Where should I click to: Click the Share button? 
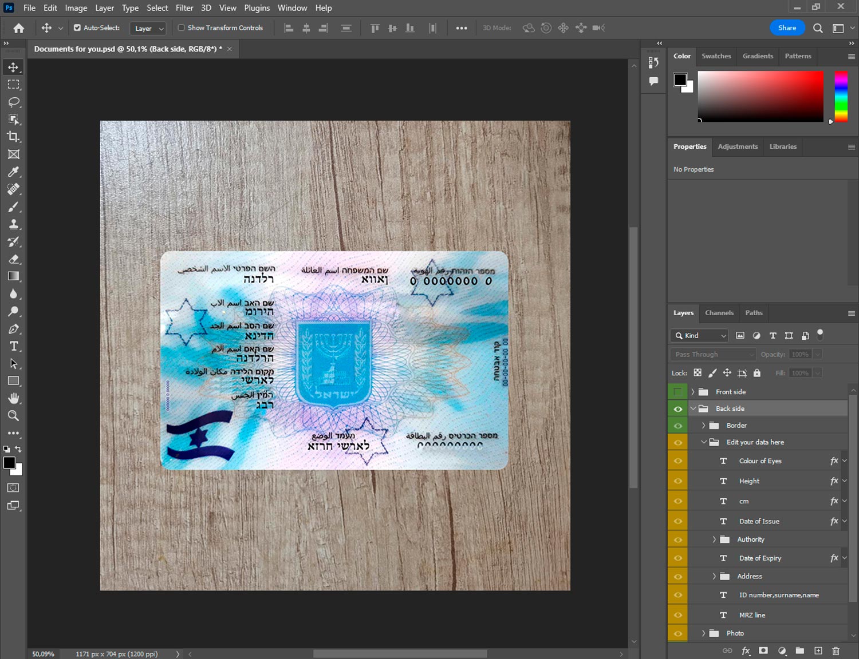coord(787,27)
